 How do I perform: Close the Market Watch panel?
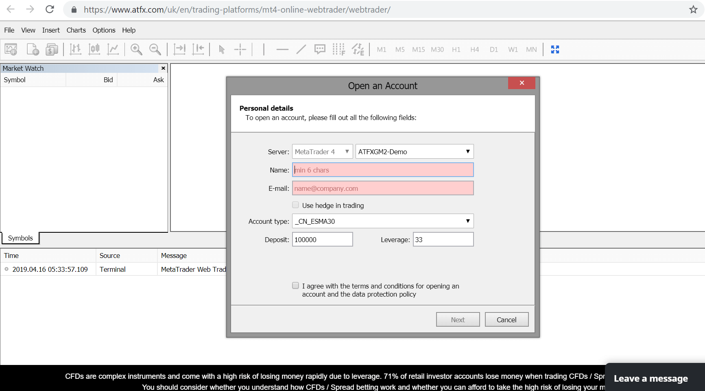(163, 68)
